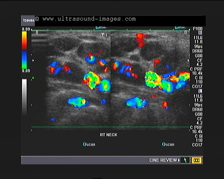Click the red-yellow color Doppler scale bar
Viewport: 224px width, 179px height.
point(24,40)
